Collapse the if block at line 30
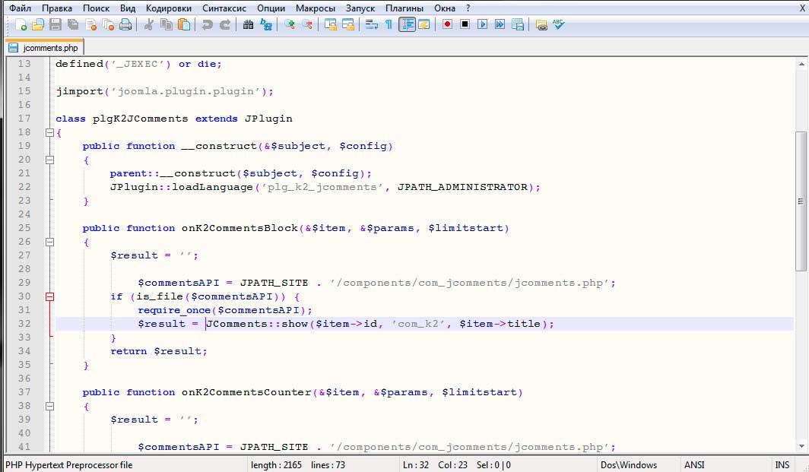This screenshot has height=472, width=809. [x=49, y=296]
